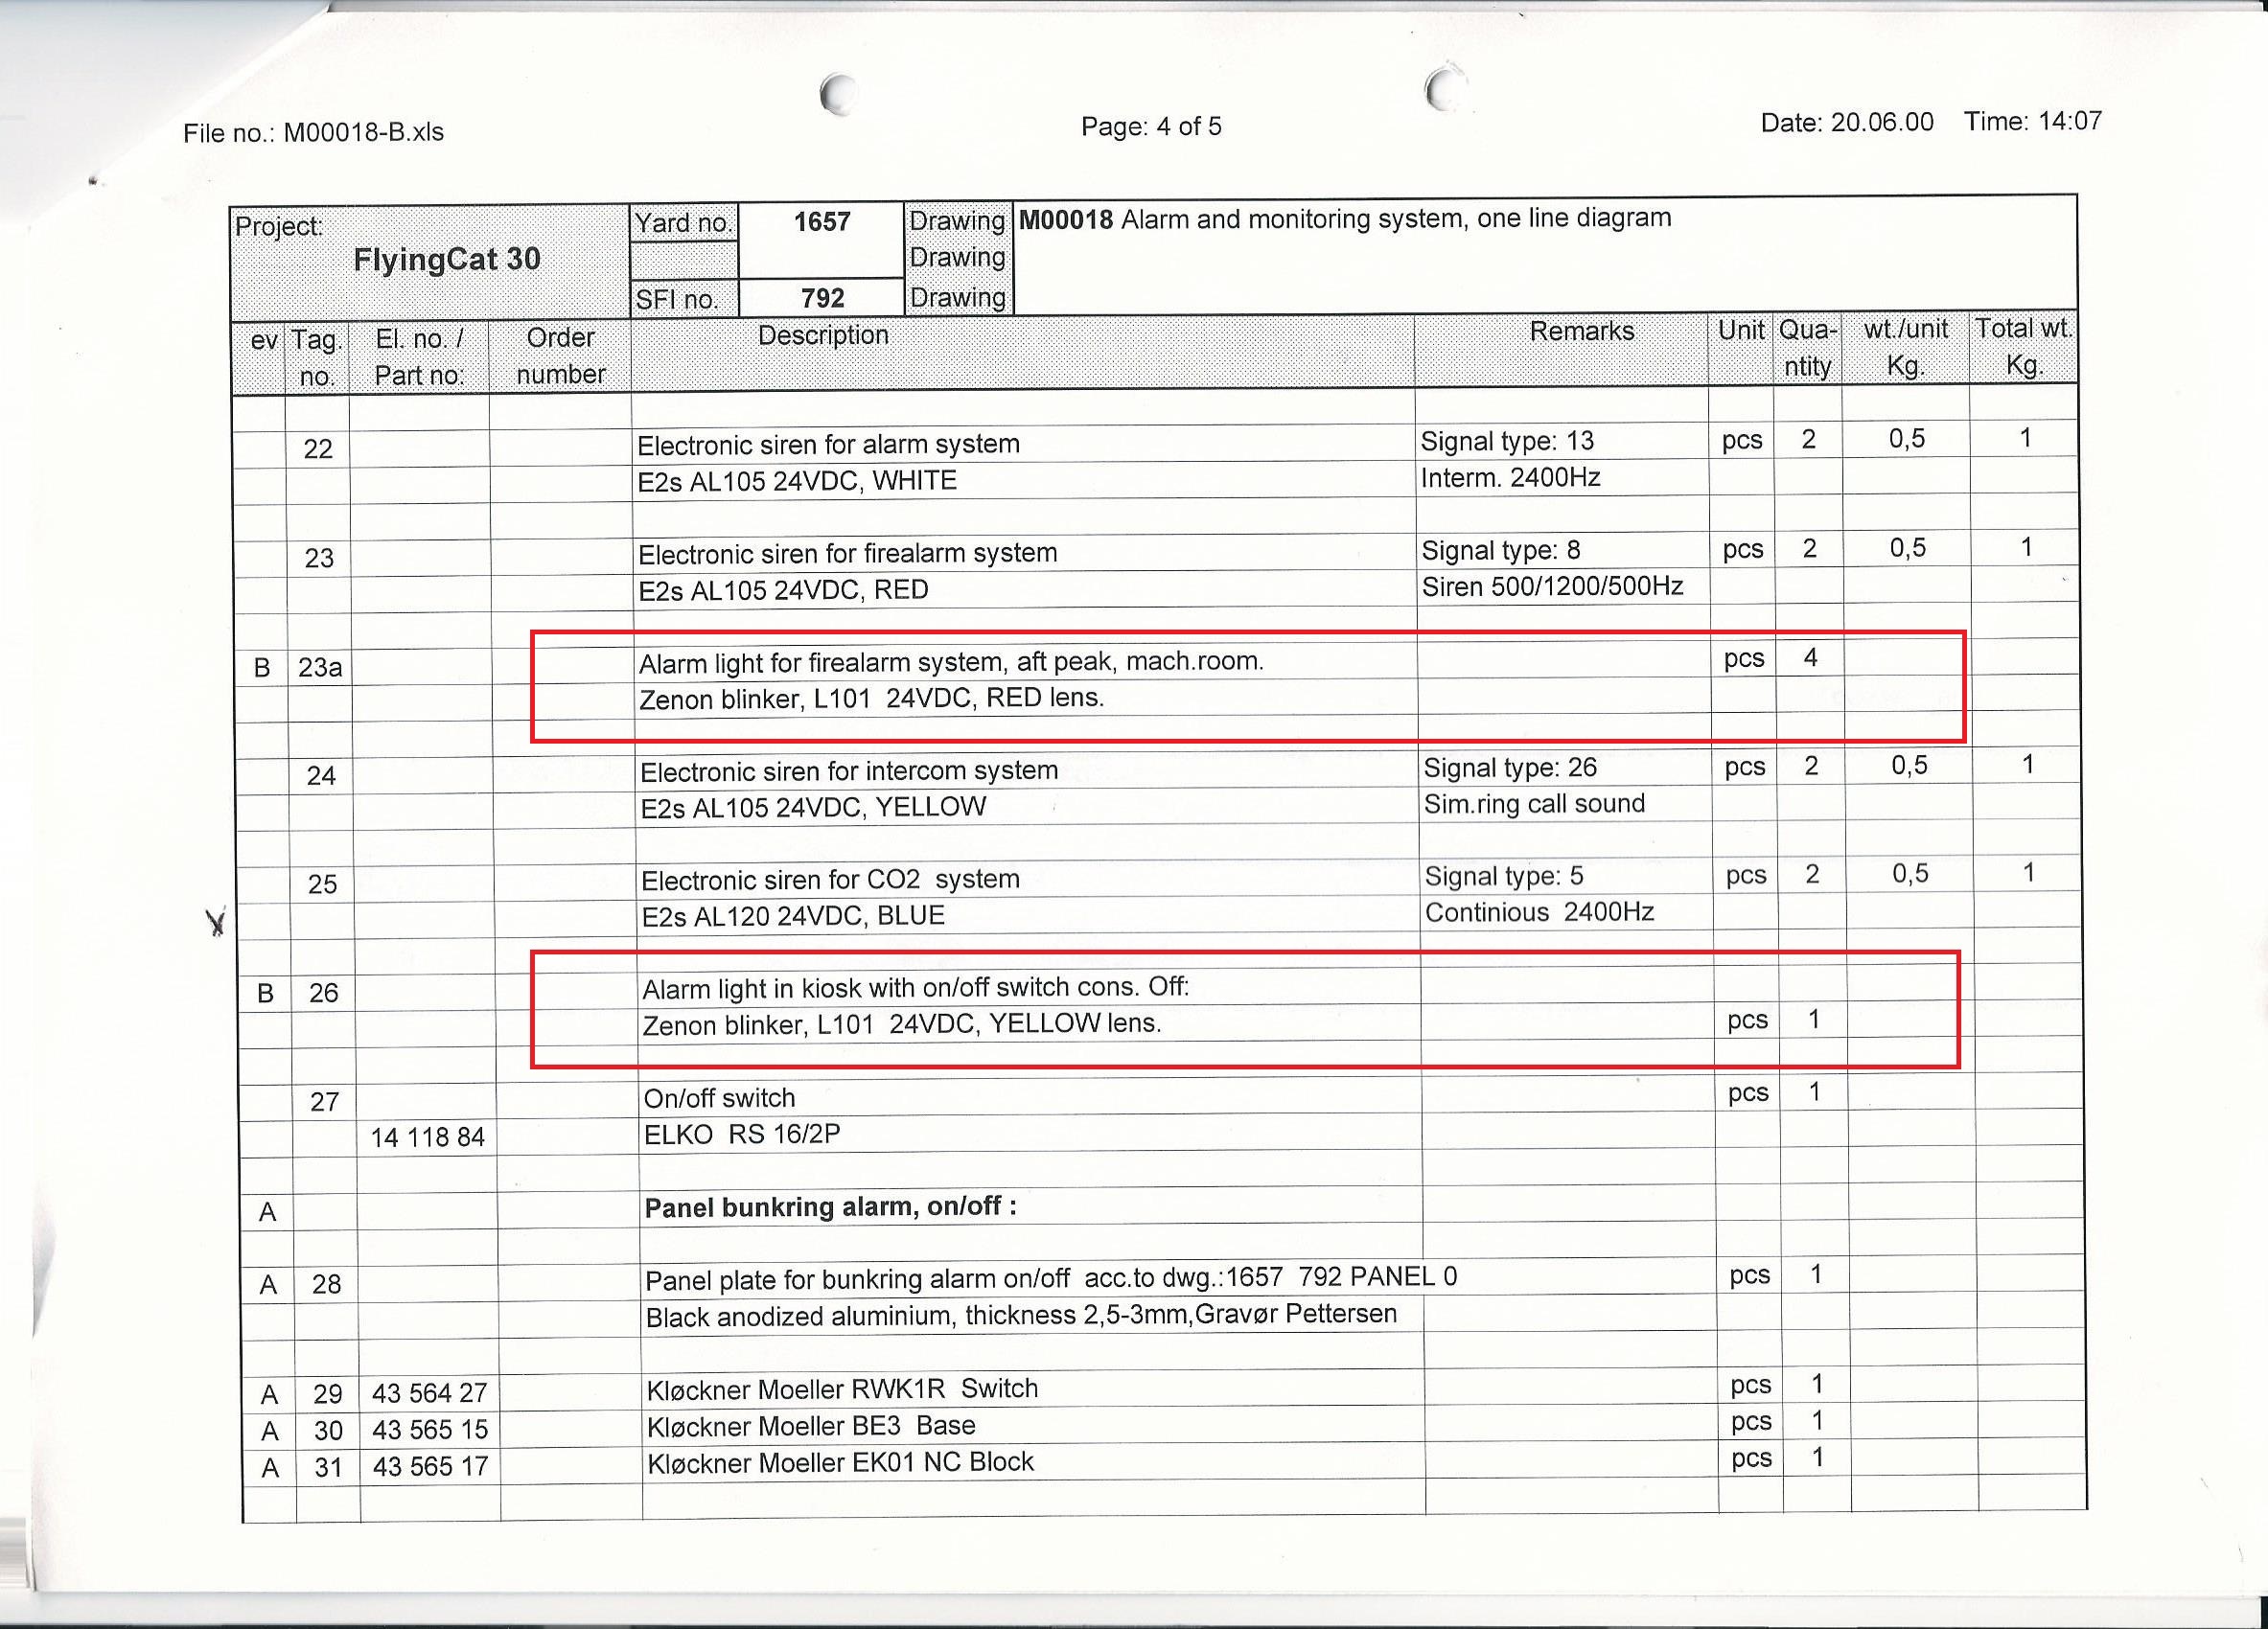Image resolution: width=2268 pixels, height=1629 pixels.
Task: Click 'Zenon blinker, L101 24VDC, YELLOW lens' cell
Action: [901, 1024]
